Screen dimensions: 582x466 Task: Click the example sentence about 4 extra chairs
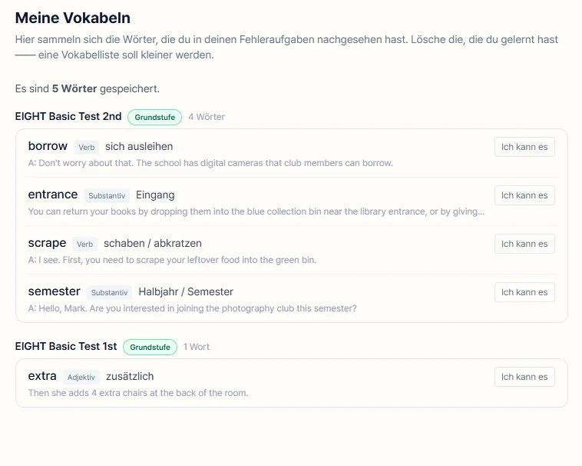point(138,393)
